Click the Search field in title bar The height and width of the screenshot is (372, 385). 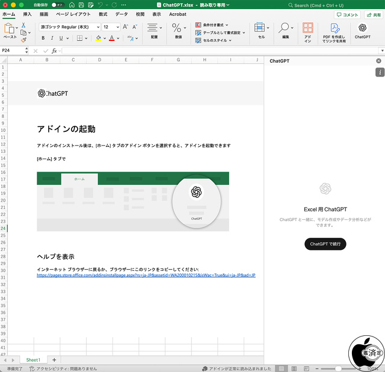click(316, 5)
